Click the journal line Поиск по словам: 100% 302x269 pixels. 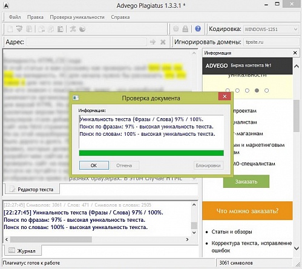pos(76,227)
